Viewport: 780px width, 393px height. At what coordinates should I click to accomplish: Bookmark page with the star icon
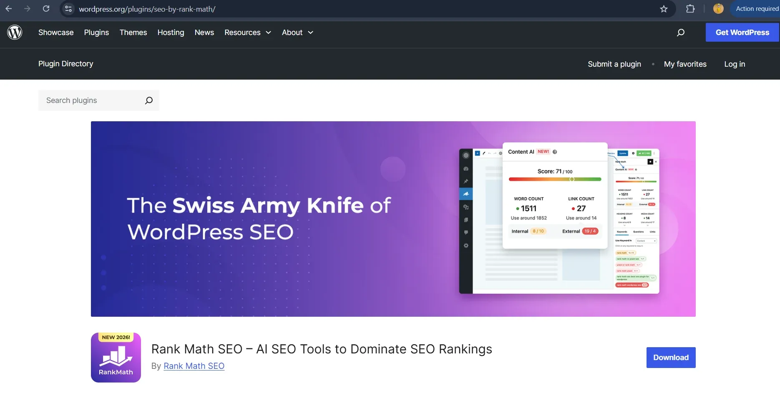pos(664,9)
